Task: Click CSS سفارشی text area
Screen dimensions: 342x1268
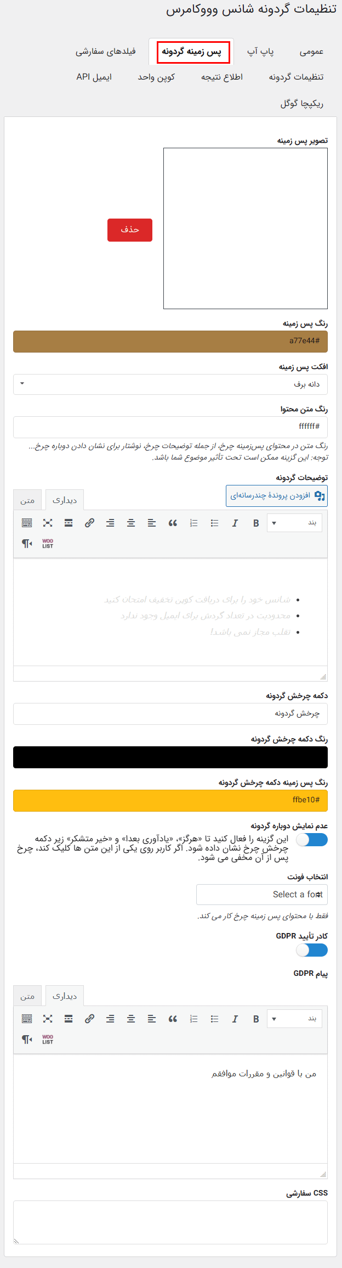Action: [170, 1222]
